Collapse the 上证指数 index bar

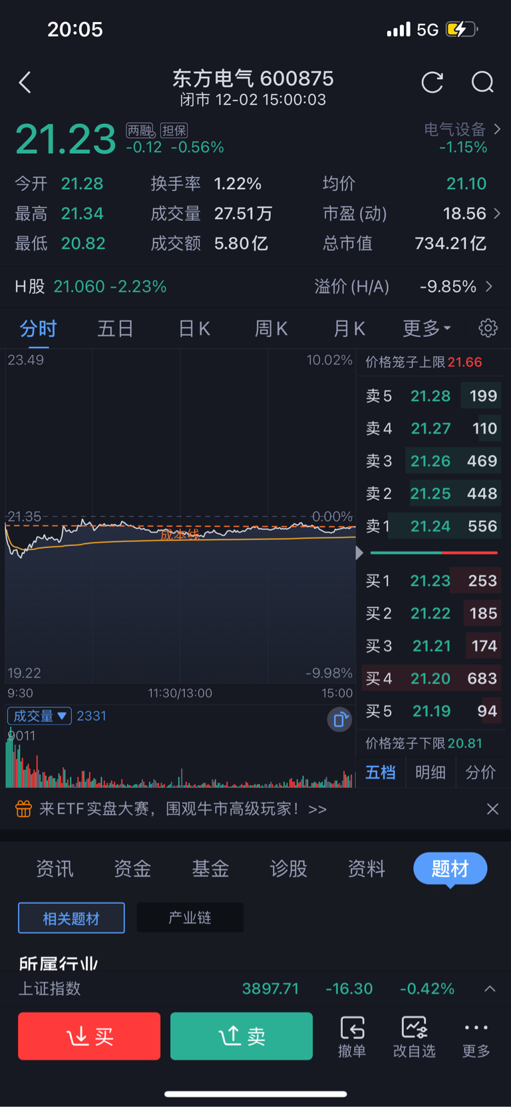click(x=490, y=988)
